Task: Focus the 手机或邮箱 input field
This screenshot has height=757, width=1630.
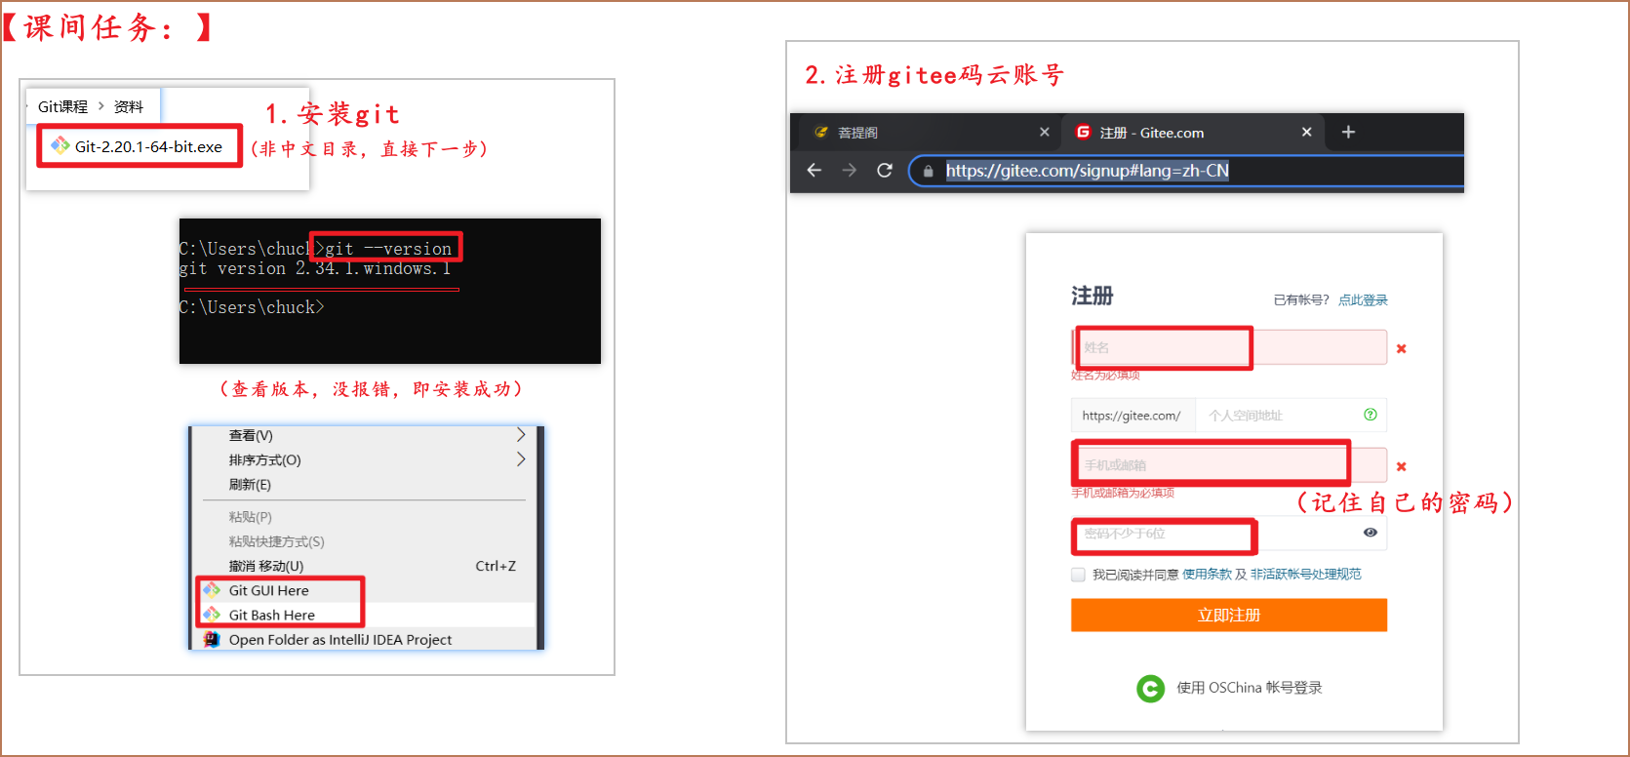Action: pyautogui.click(x=1229, y=465)
